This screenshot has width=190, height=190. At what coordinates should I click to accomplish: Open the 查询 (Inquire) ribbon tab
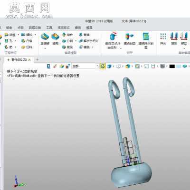pyautogui.click(x=78, y=28)
